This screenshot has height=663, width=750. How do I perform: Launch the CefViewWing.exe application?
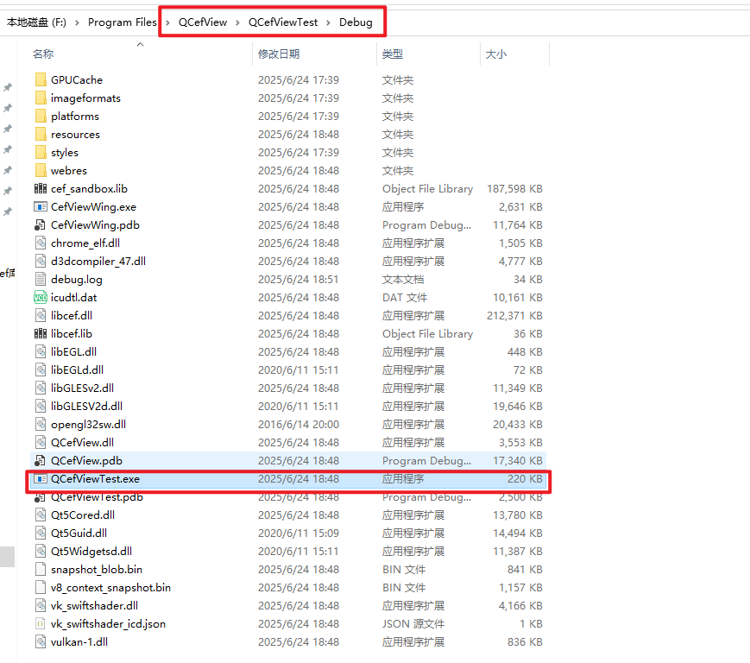pos(94,206)
